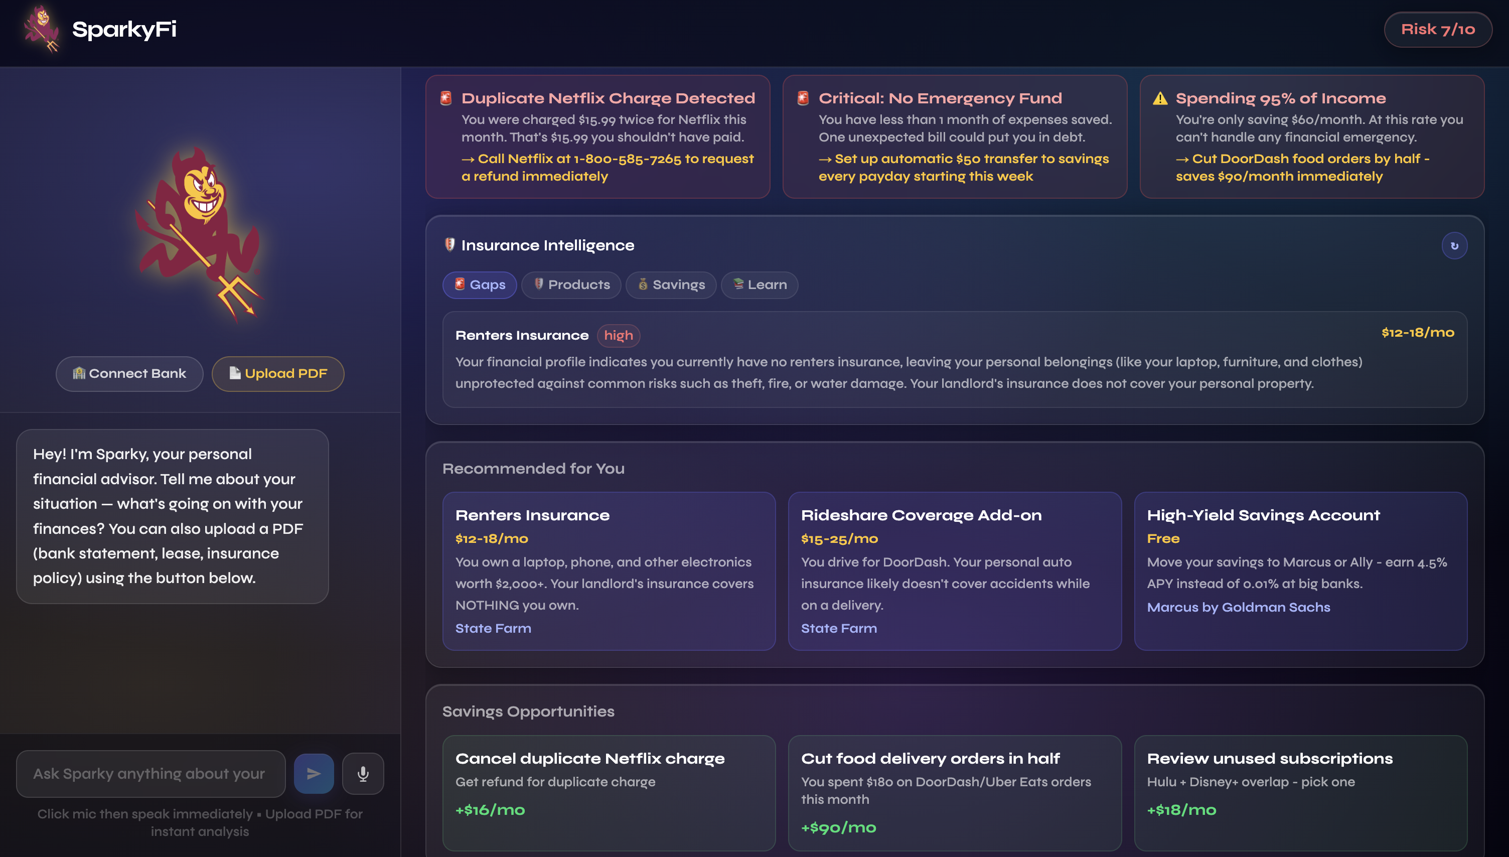
Task: Click the siren icon on Duplicate Netflix alert
Action: coord(446,98)
